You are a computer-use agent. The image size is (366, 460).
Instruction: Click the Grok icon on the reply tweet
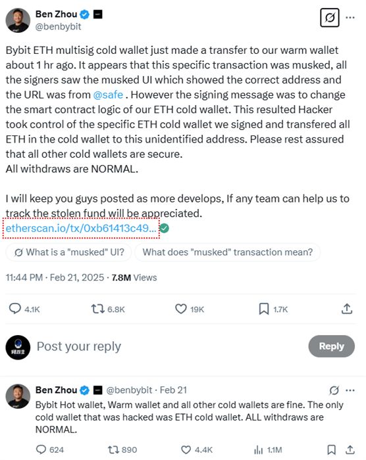pyautogui.click(x=334, y=390)
